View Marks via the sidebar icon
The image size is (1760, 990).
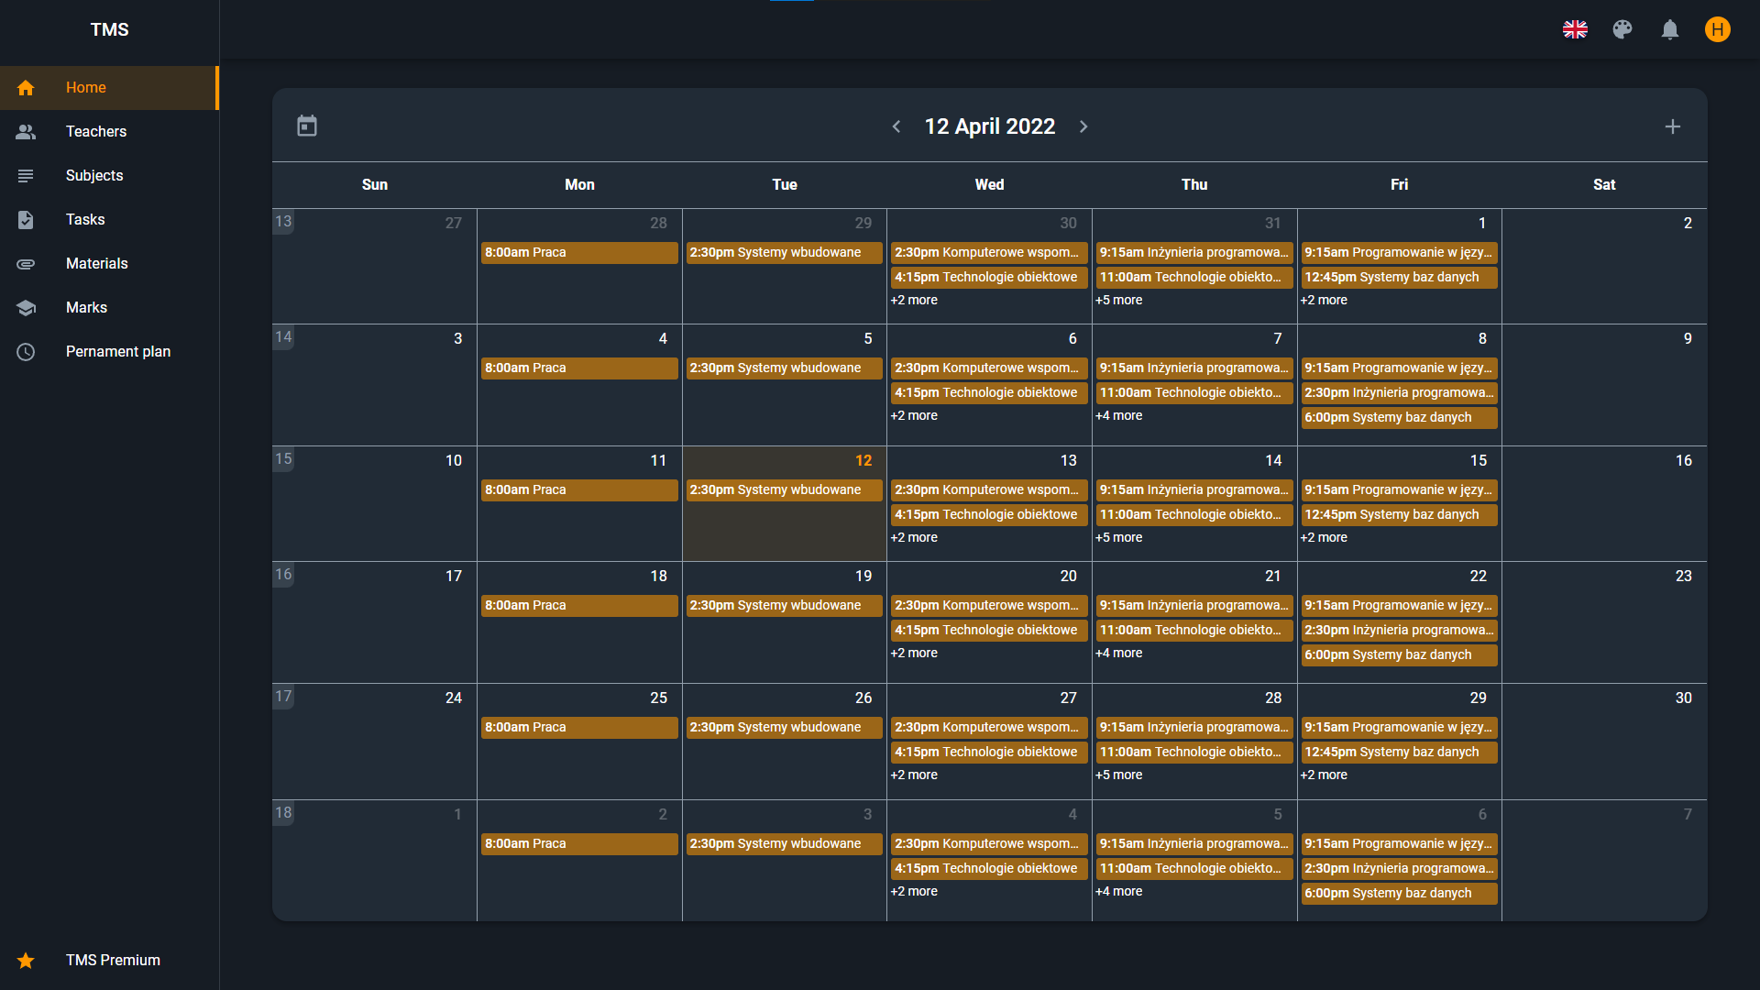coord(26,307)
